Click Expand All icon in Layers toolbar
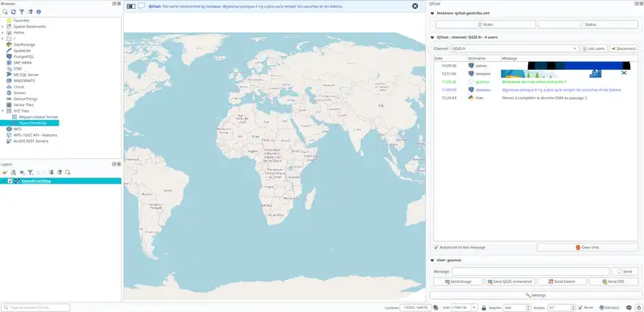Image resolution: width=644 pixels, height=312 pixels. [52, 172]
